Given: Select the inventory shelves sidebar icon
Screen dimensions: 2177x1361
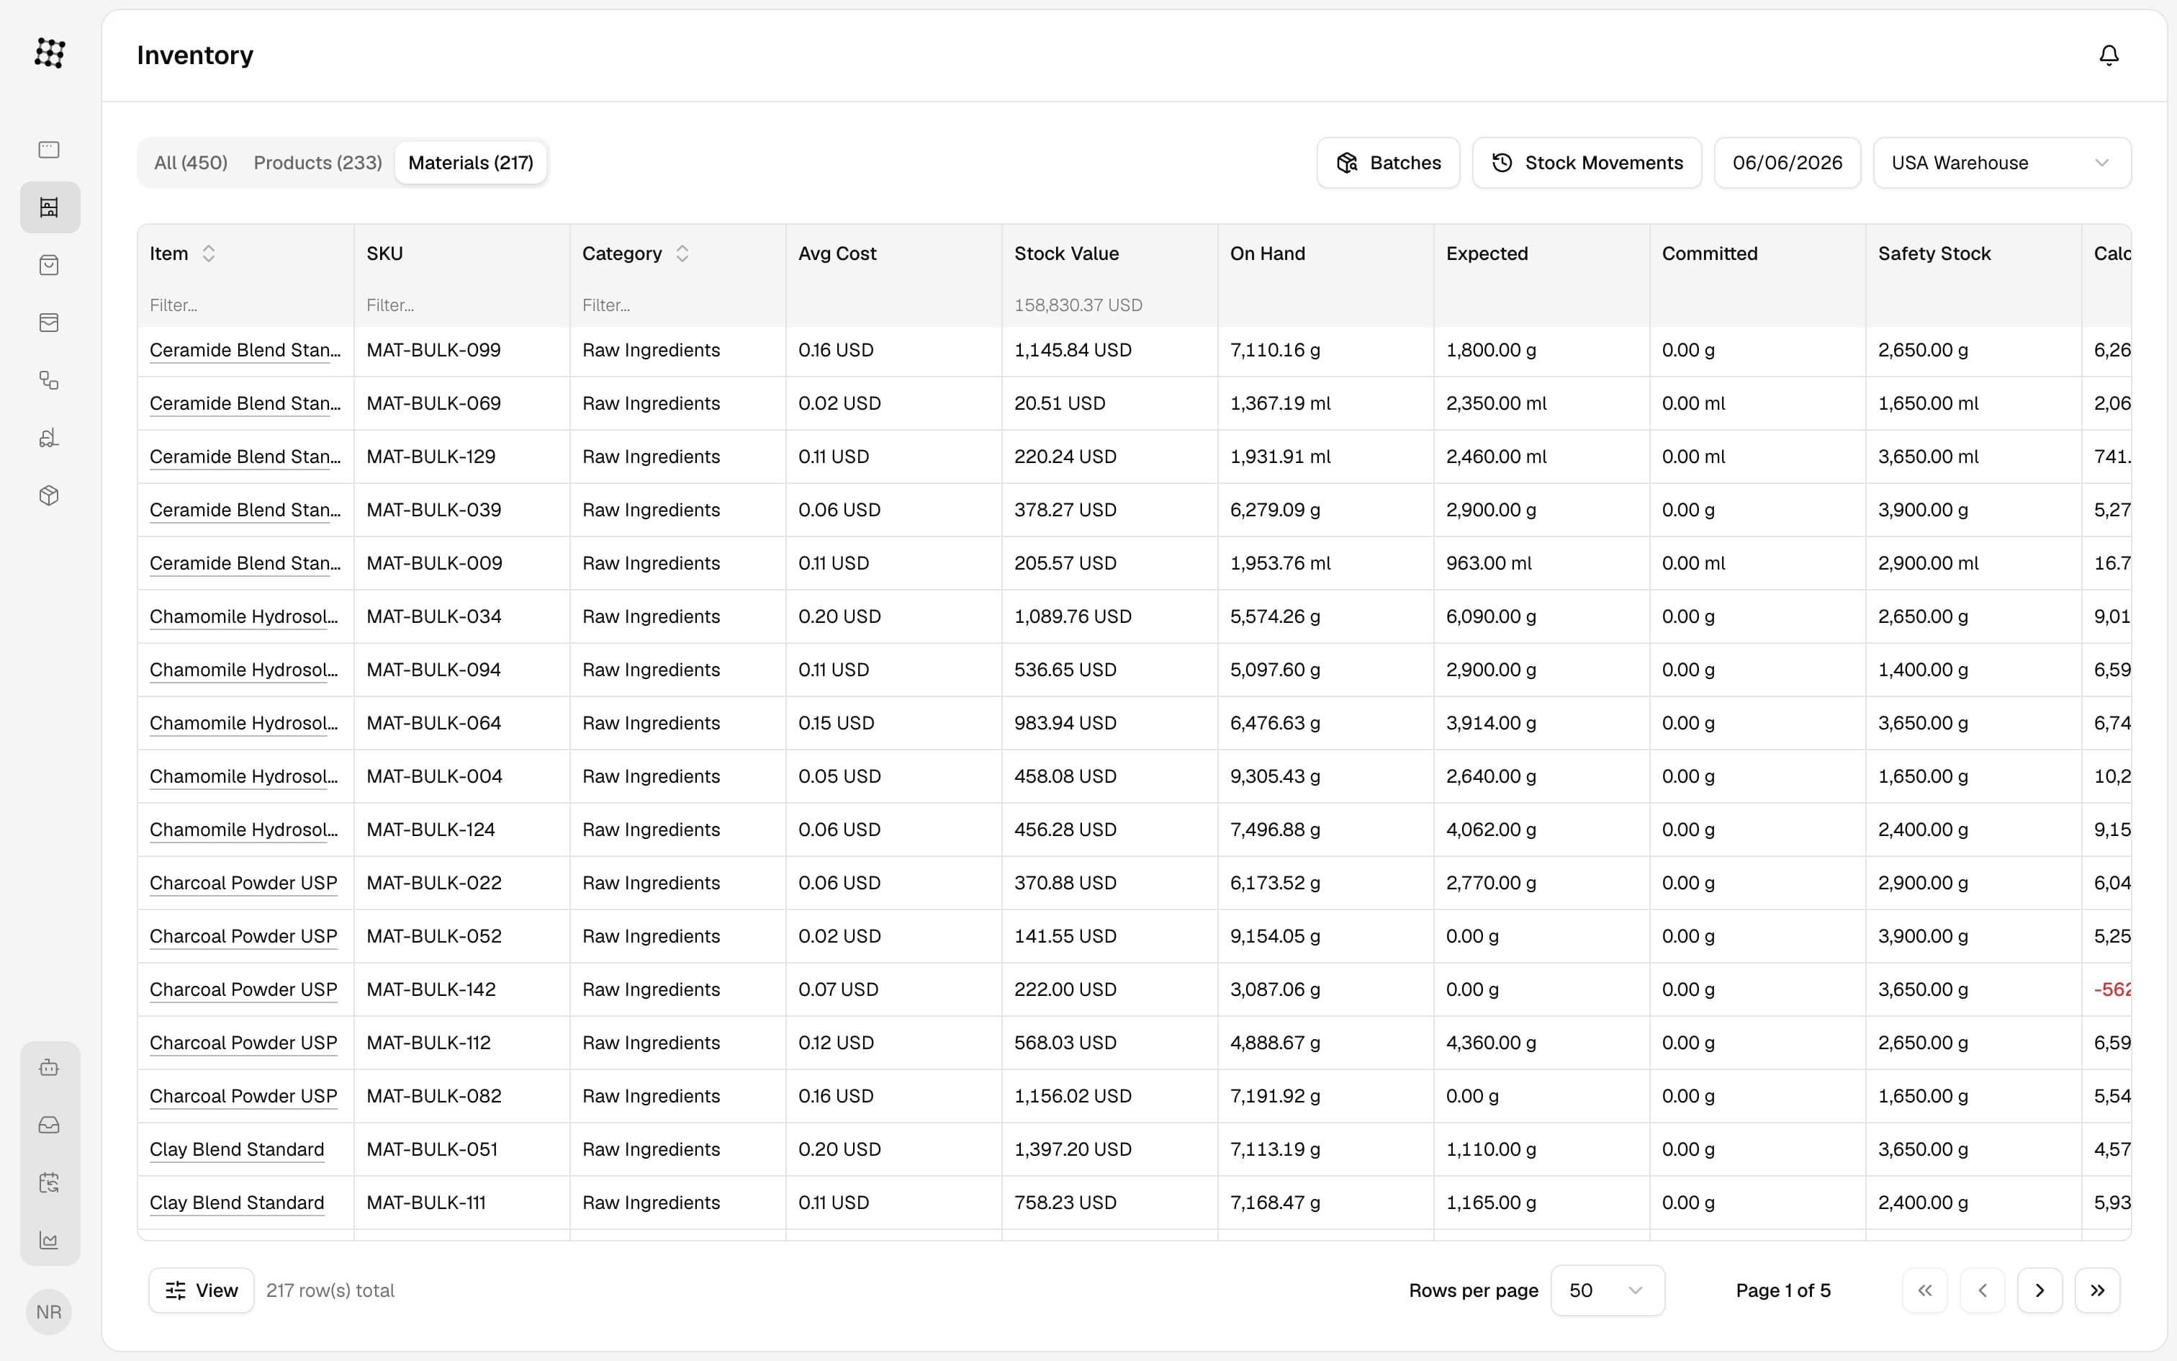Looking at the screenshot, I should pyautogui.click(x=50, y=207).
